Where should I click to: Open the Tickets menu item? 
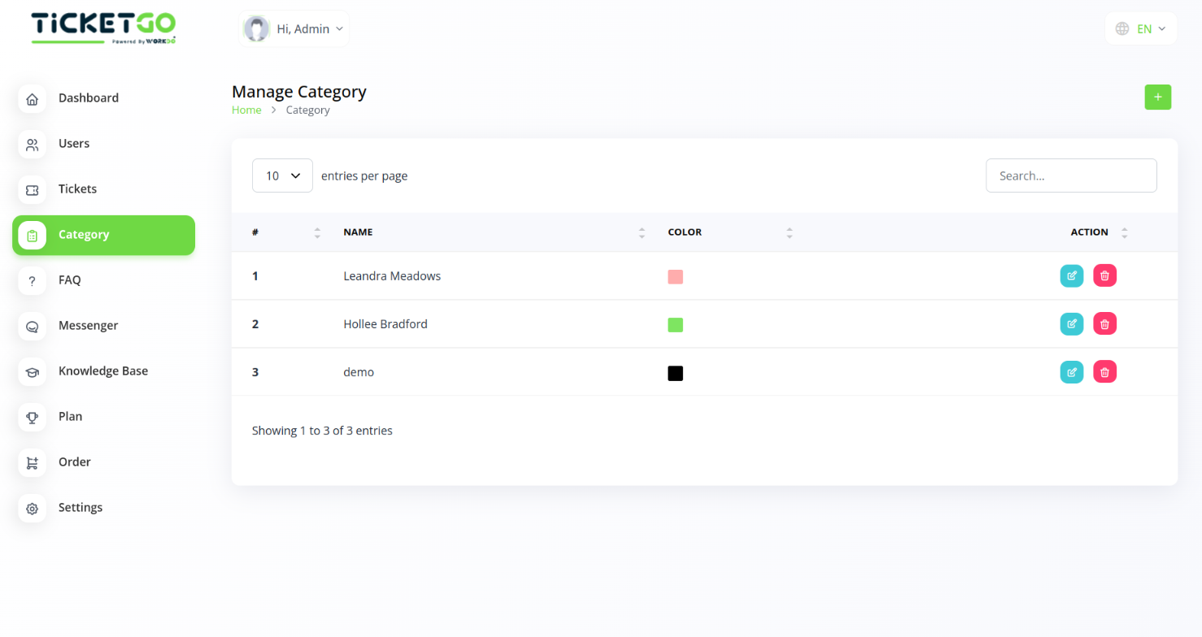click(77, 189)
